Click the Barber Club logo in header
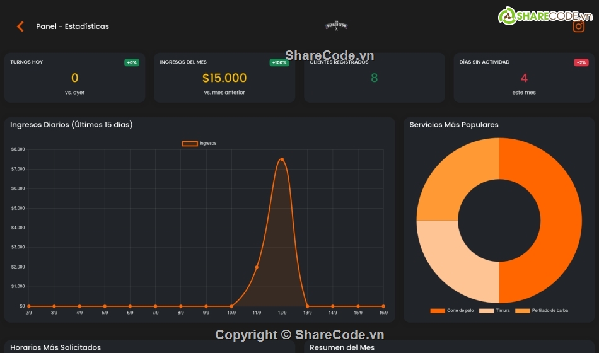Image resolution: width=599 pixels, height=353 pixels. 336,26
